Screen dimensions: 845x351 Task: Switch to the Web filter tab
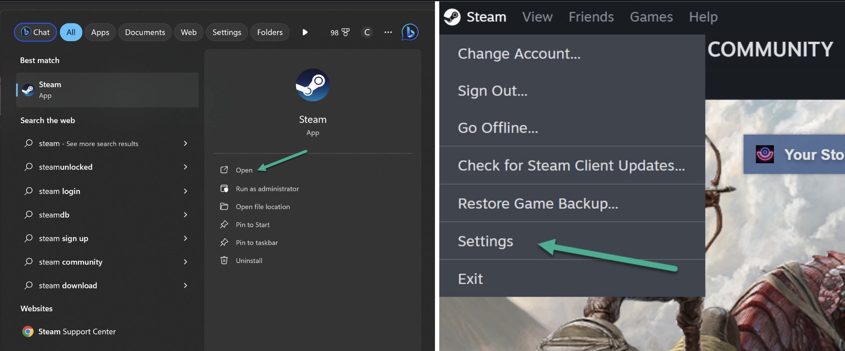(188, 32)
